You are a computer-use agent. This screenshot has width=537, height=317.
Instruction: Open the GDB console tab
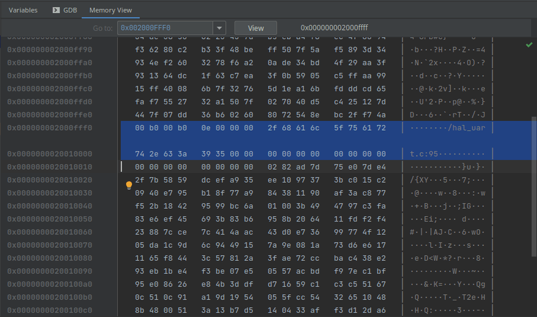point(65,10)
